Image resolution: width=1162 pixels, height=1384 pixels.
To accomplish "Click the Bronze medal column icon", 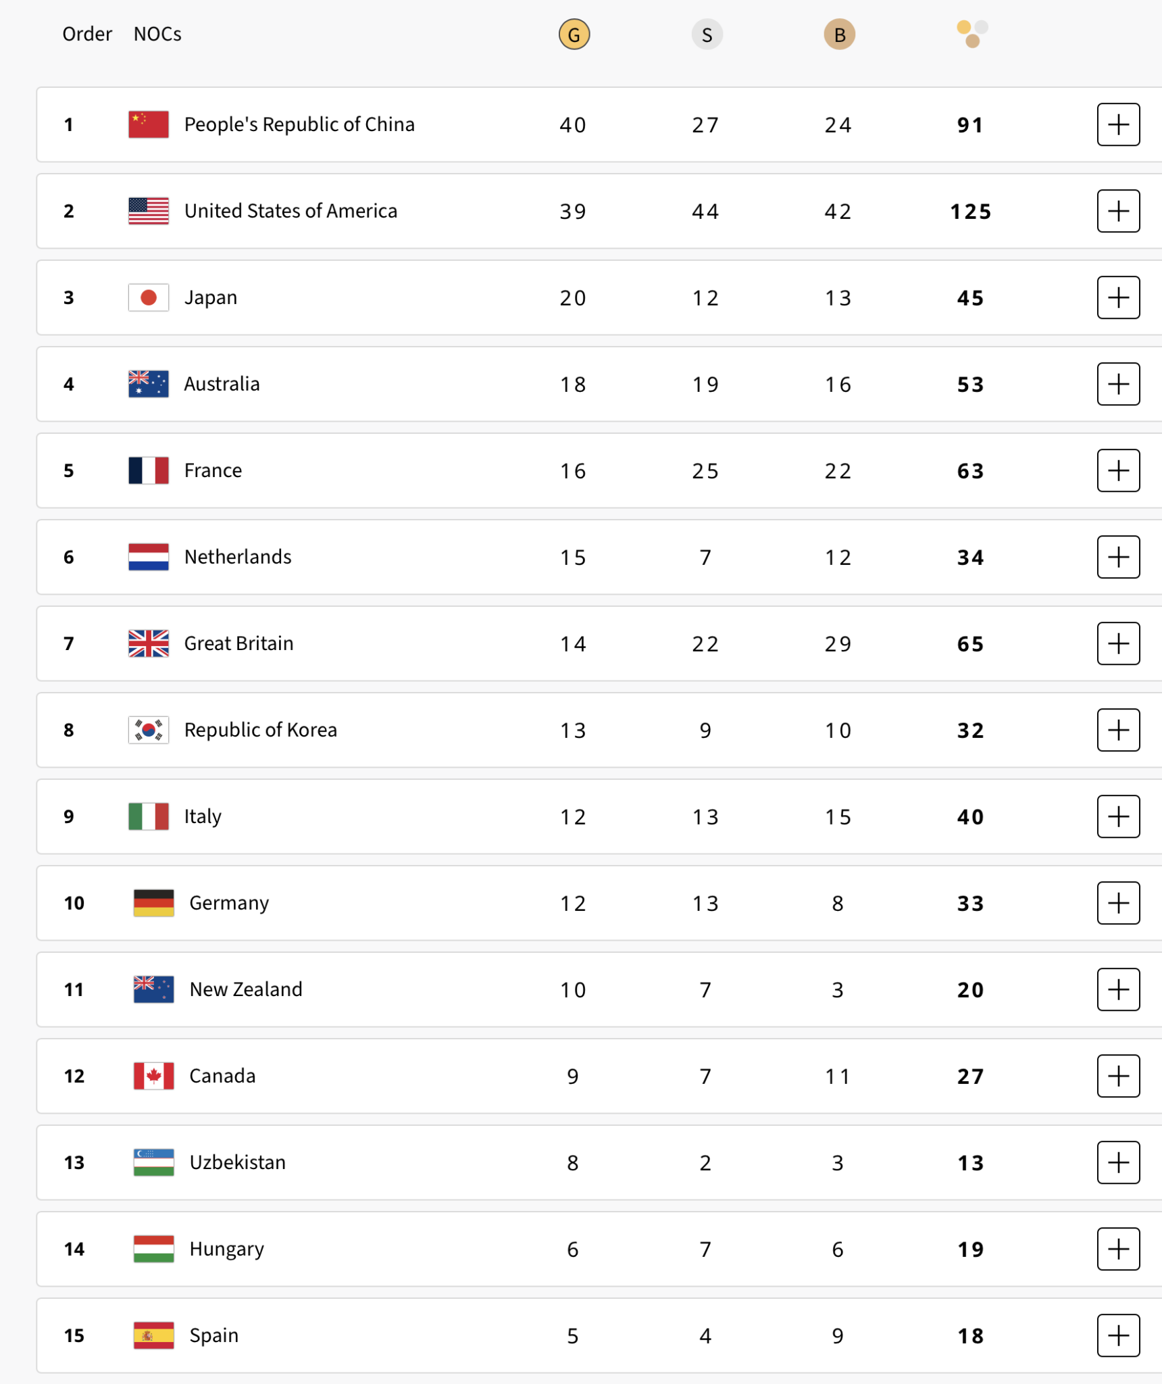I will 839,34.
